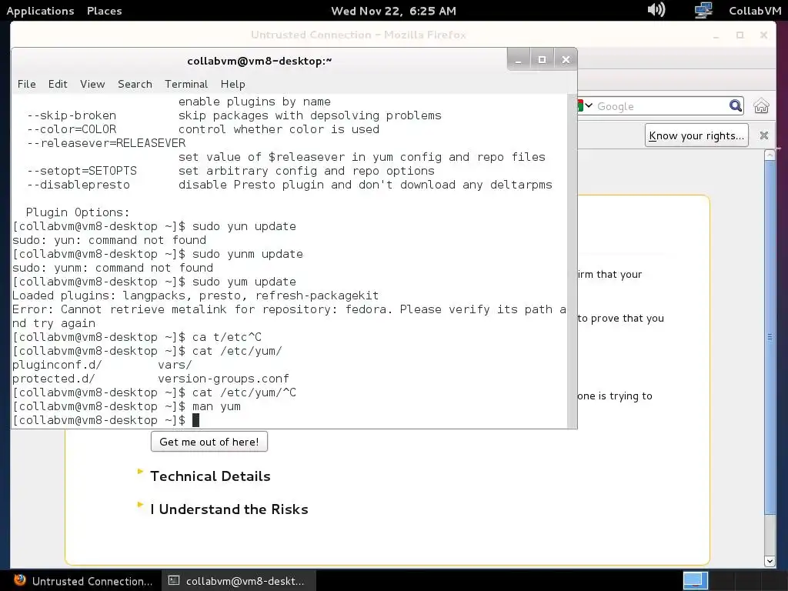Switch to collabvm@vm8-desktop taskbar entry

(239, 581)
